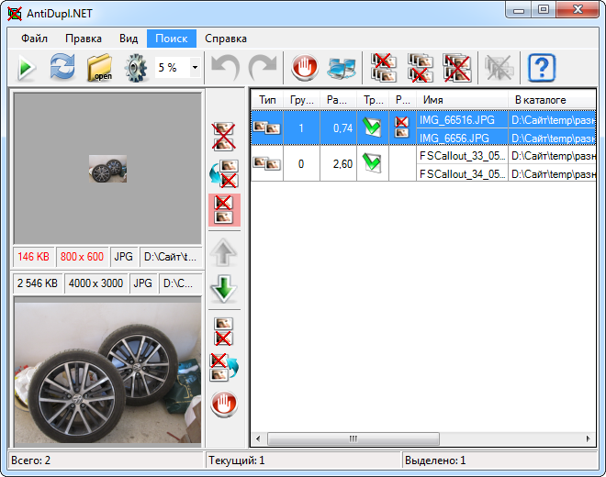Open the Файл menu
The image size is (606, 477).
pyautogui.click(x=34, y=39)
